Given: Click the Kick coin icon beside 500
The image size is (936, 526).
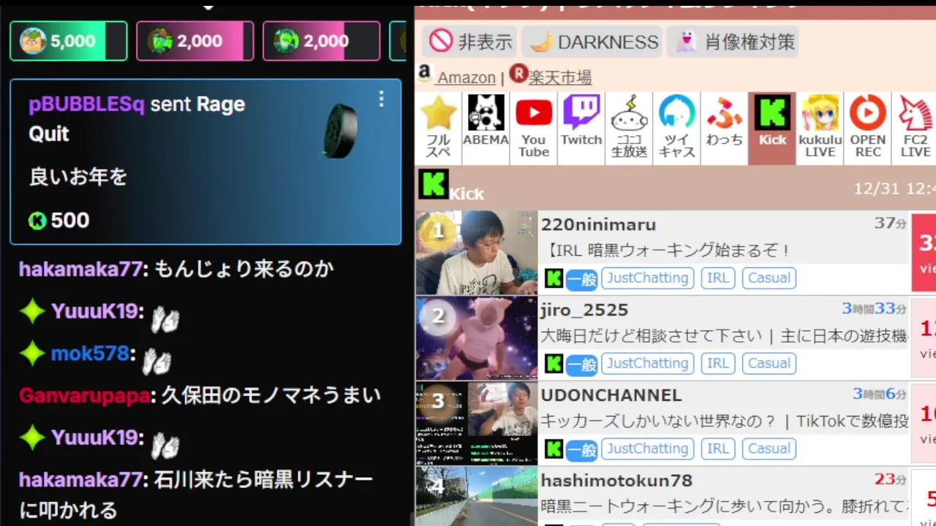Looking at the screenshot, I should [37, 220].
